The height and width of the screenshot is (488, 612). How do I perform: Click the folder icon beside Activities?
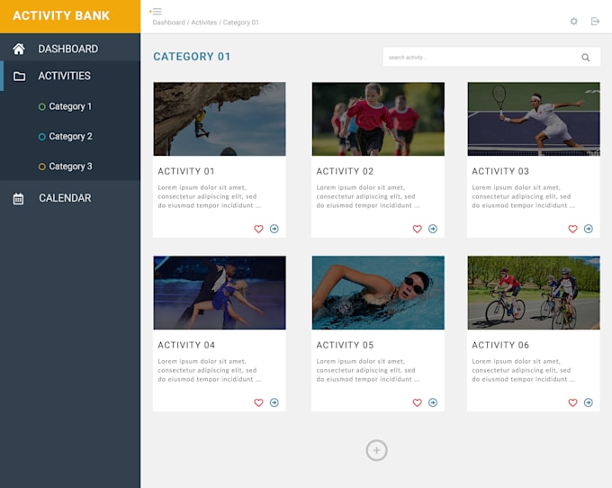(x=19, y=77)
